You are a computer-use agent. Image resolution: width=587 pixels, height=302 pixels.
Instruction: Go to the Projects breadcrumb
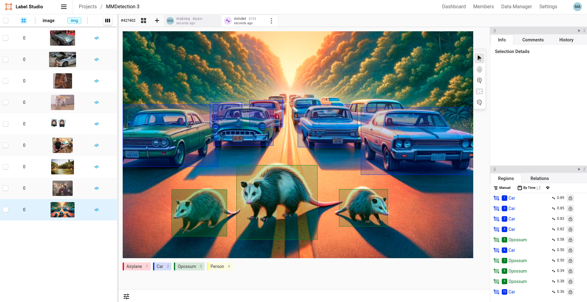click(88, 7)
